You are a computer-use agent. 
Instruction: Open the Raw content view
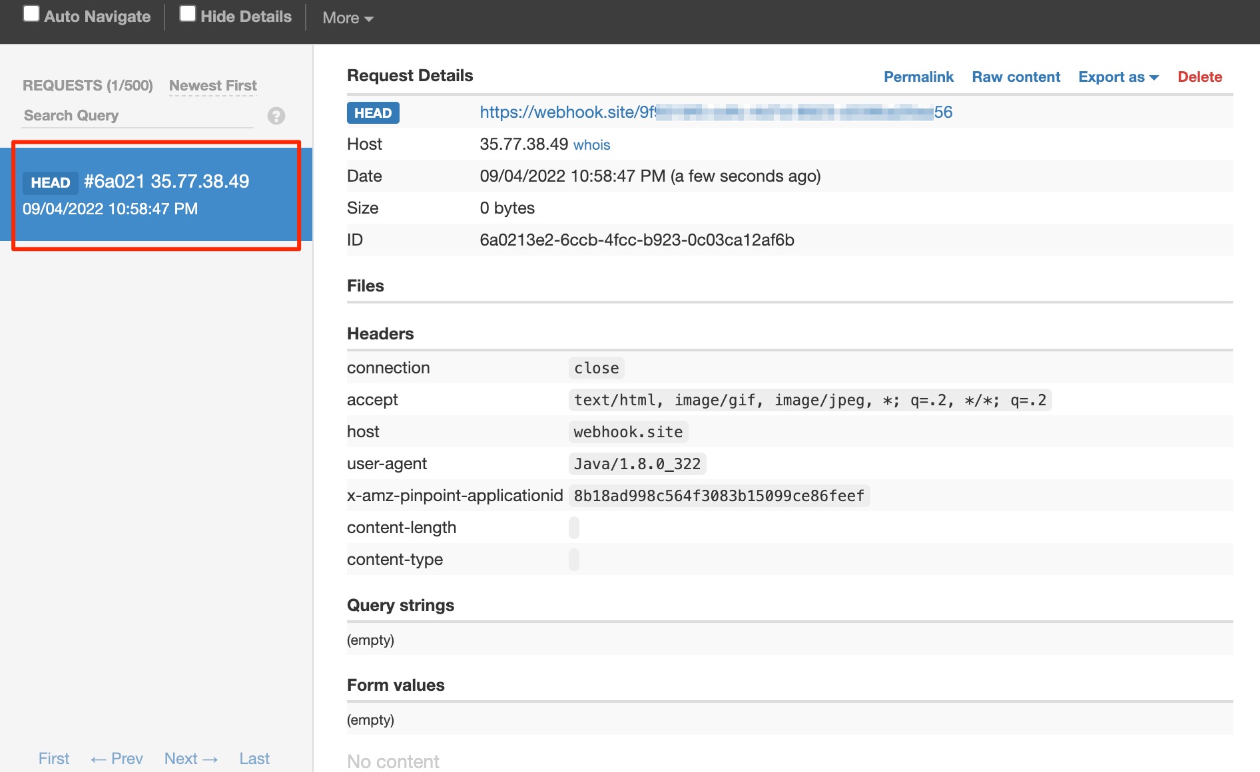[x=1016, y=77]
